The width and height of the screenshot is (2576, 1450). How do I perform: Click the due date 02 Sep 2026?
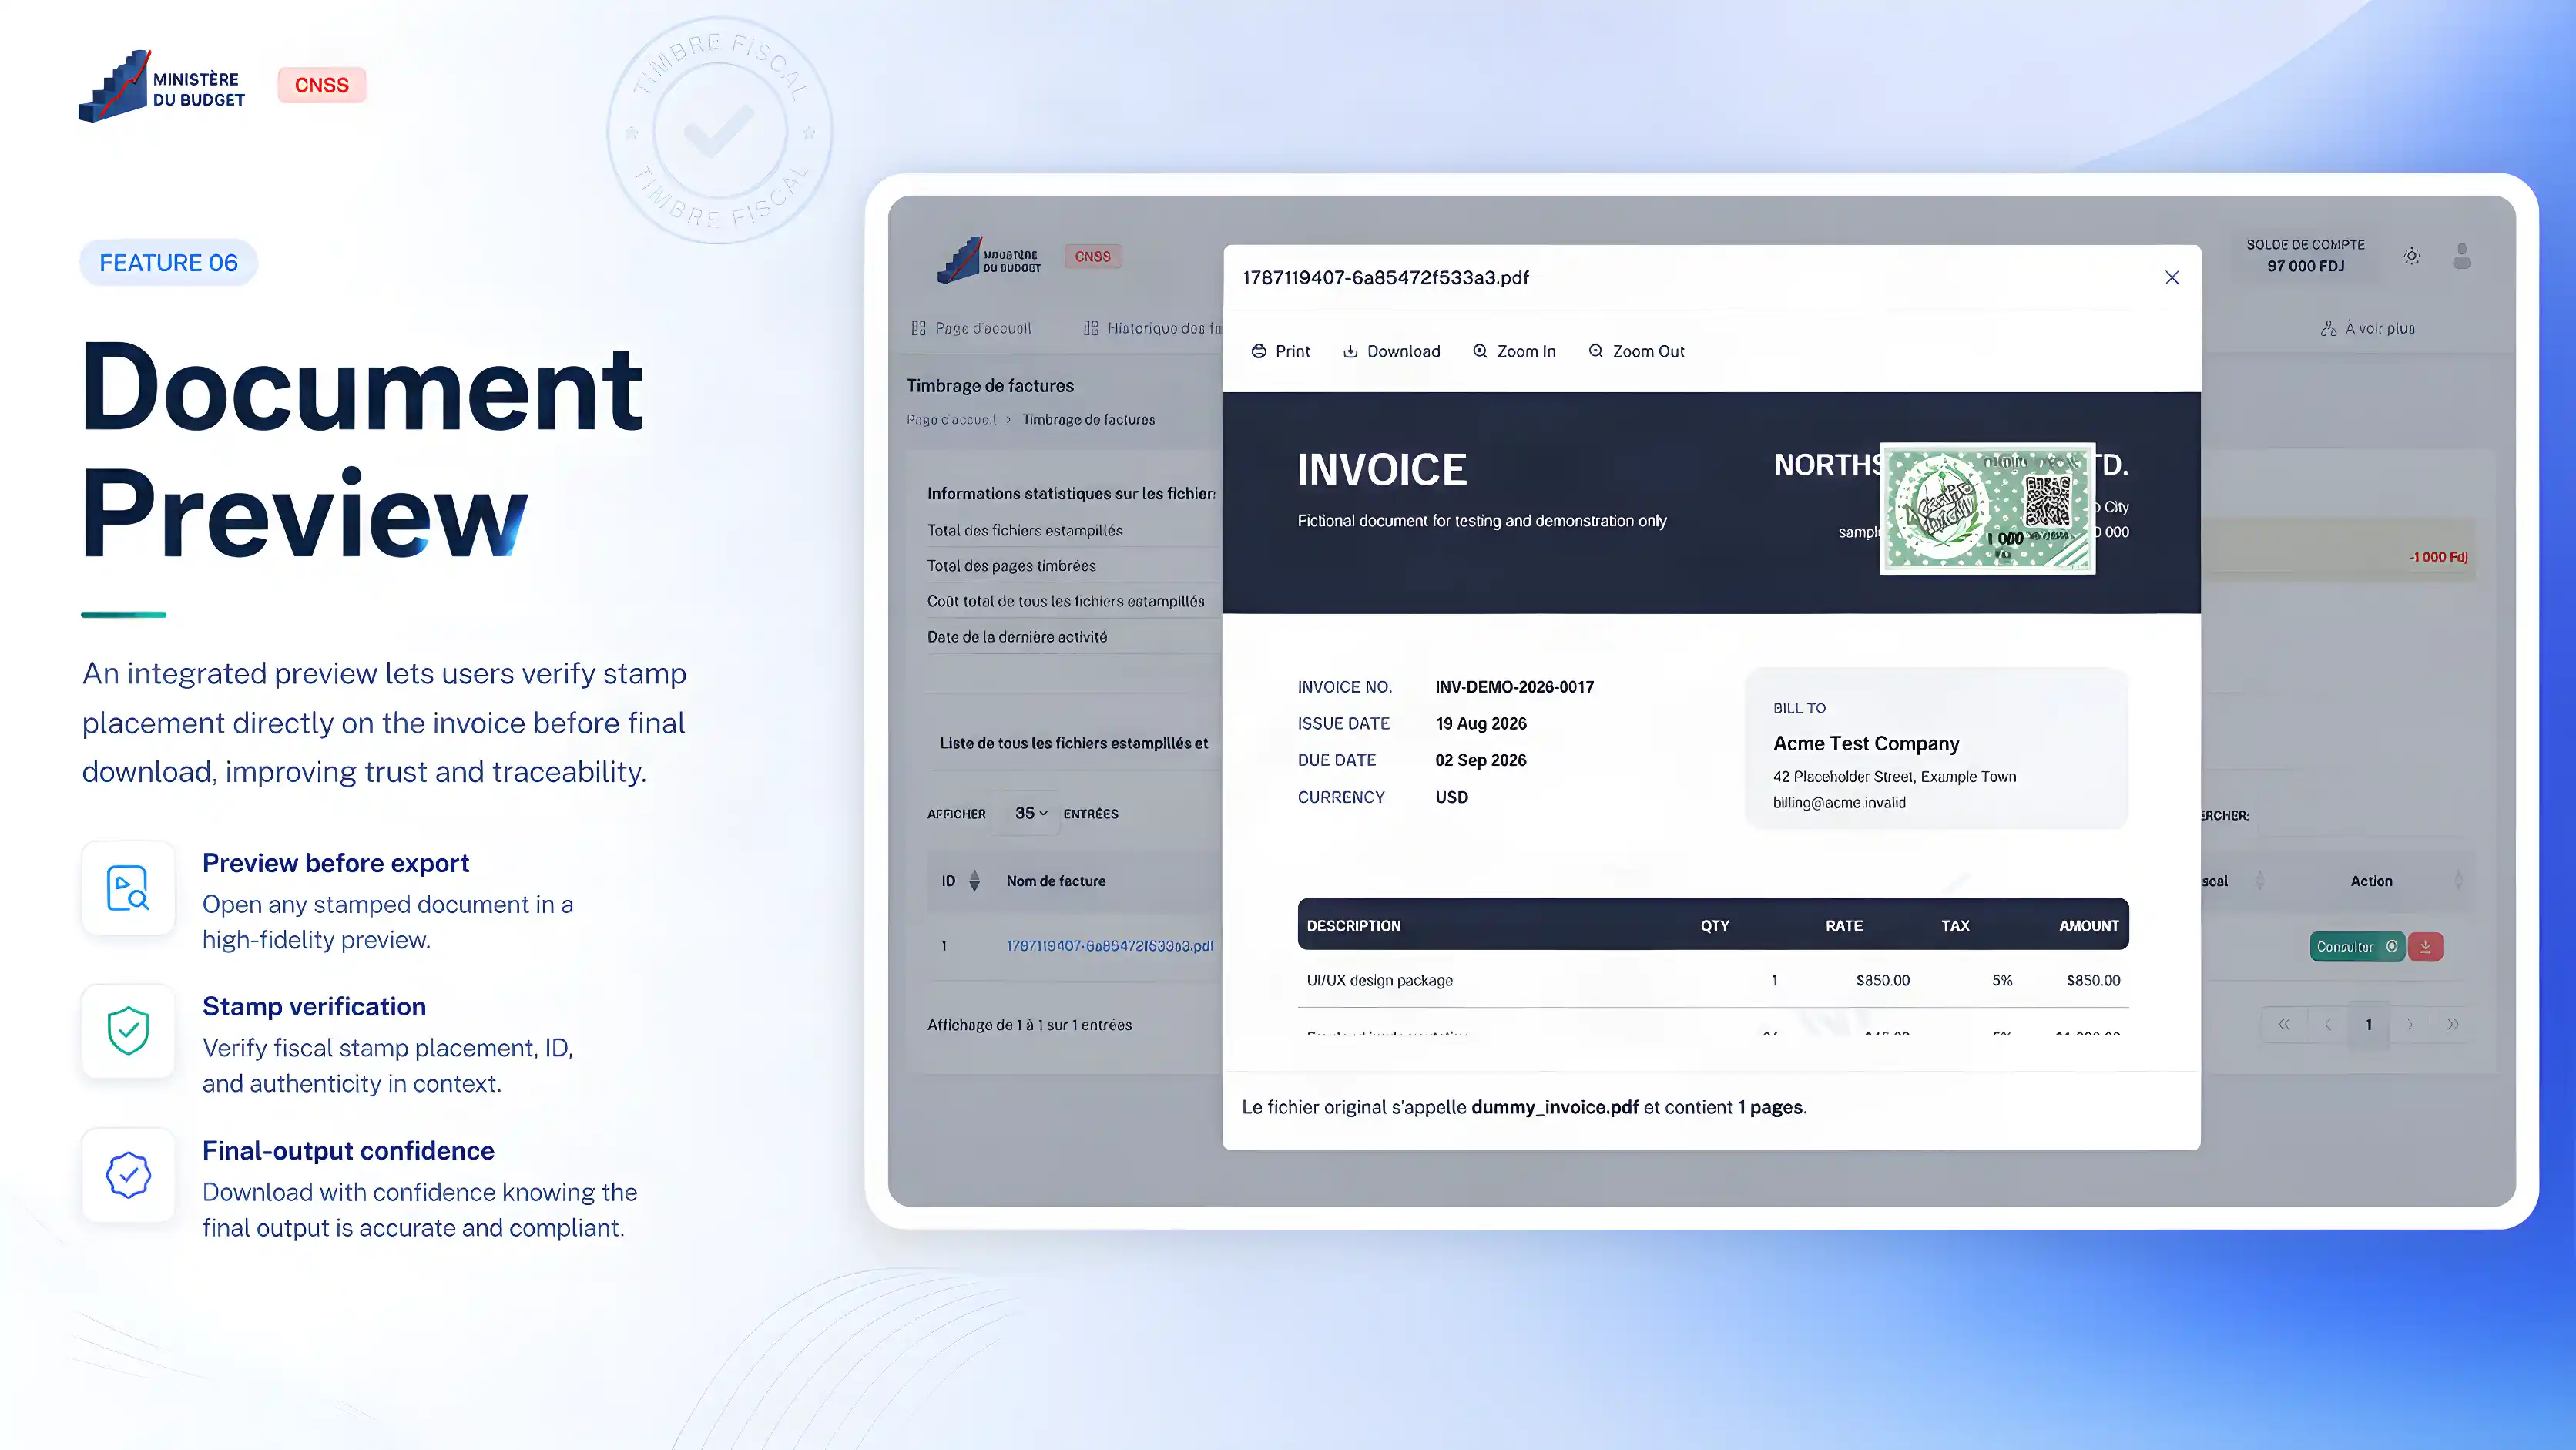pyautogui.click(x=1480, y=760)
